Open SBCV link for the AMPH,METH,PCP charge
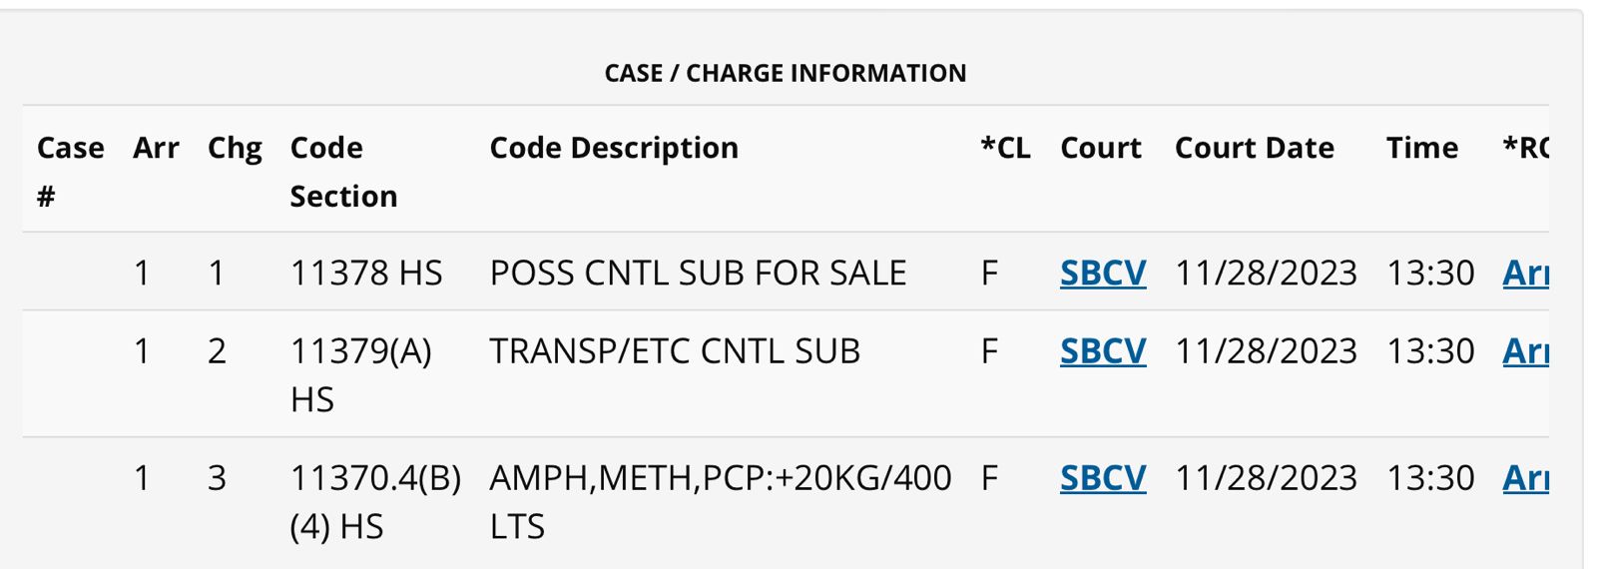 1102,478
